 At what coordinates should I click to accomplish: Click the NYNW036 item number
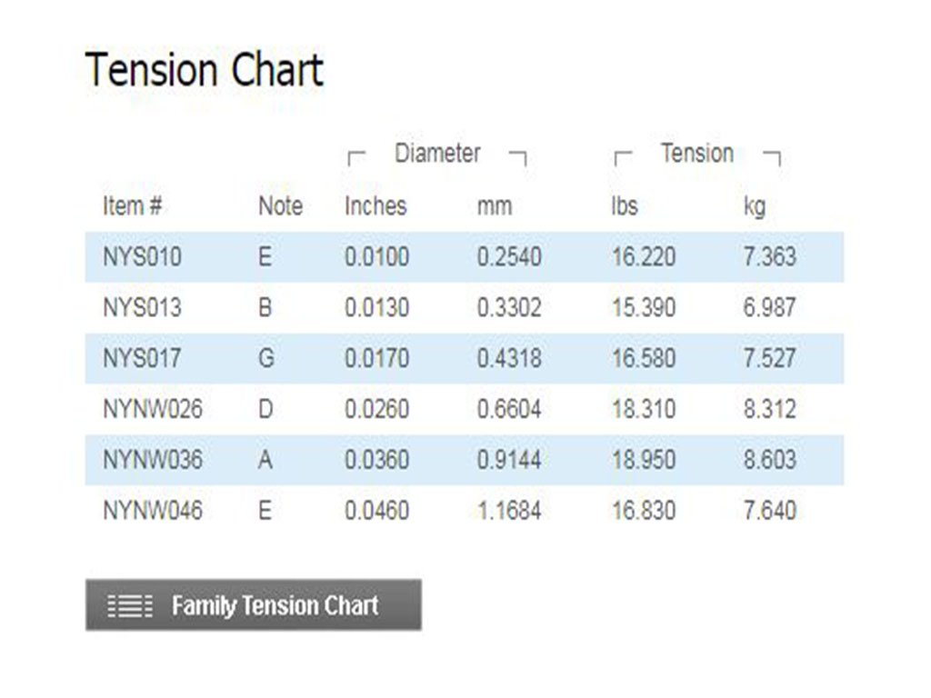[153, 459]
